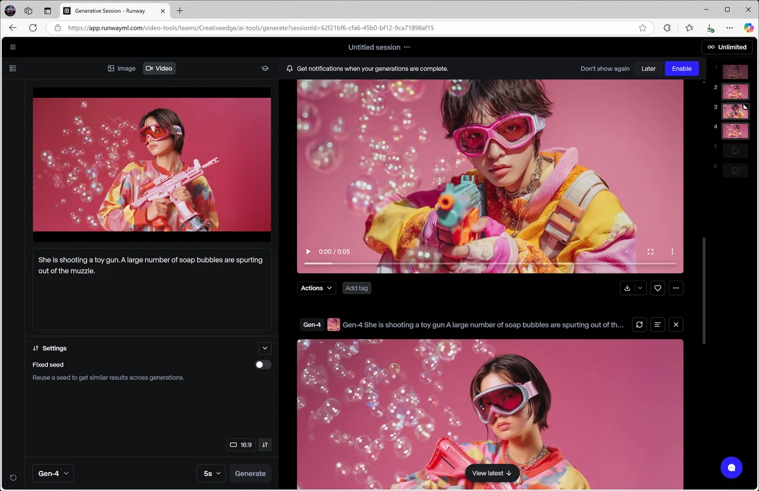Enter fullscreen on the video player
759x491 pixels.
[x=650, y=252]
